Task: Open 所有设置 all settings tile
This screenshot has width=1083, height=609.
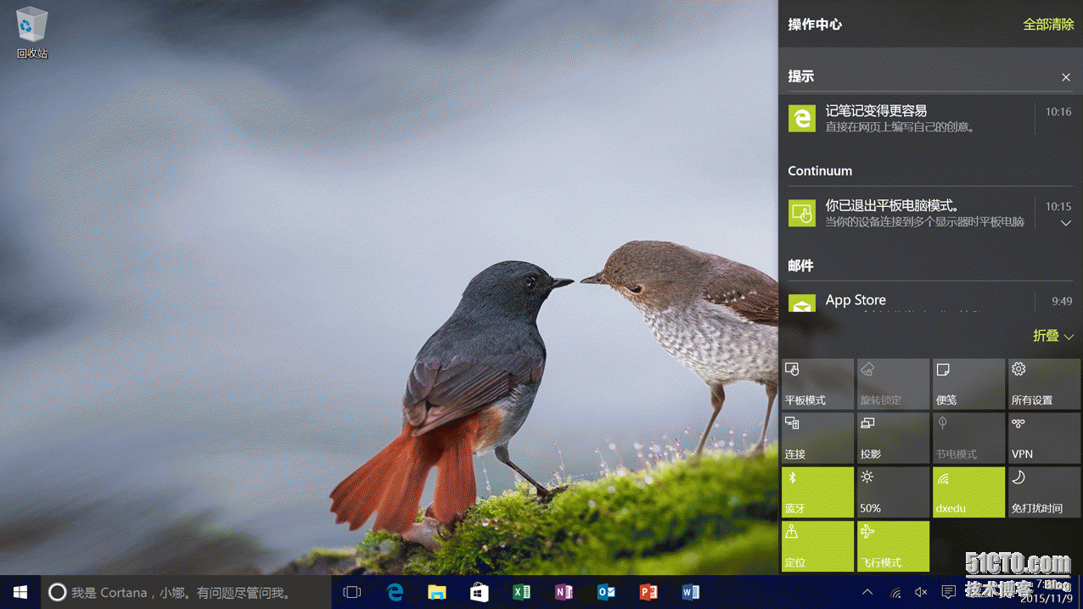Action: [1044, 384]
